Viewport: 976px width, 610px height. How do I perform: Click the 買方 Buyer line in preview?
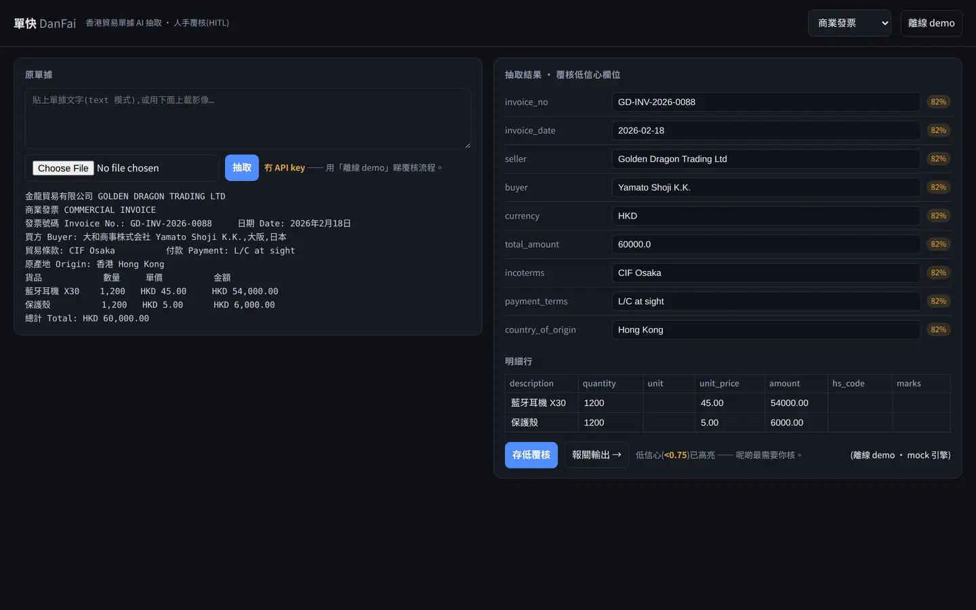pos(156,237)
